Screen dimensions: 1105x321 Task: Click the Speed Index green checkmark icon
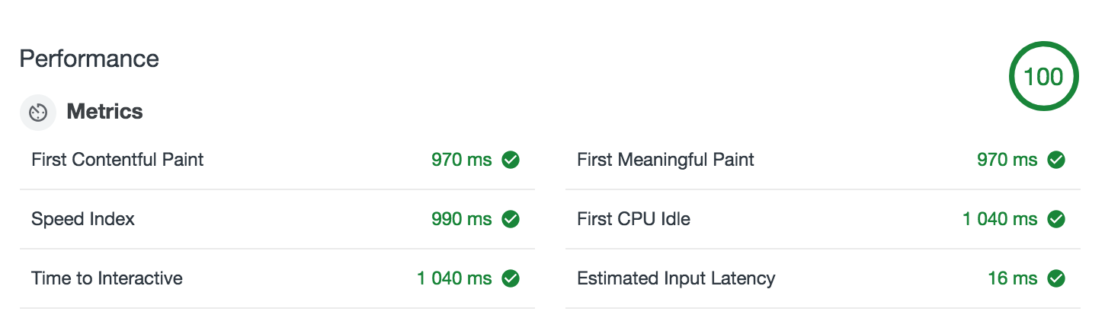(511, 219)
